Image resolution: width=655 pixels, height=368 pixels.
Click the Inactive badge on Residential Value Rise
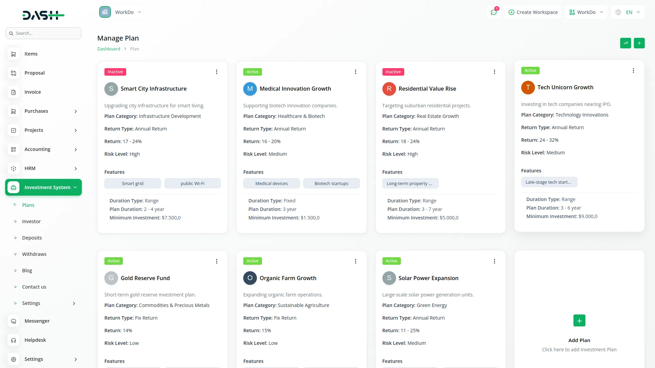[393, 72]
